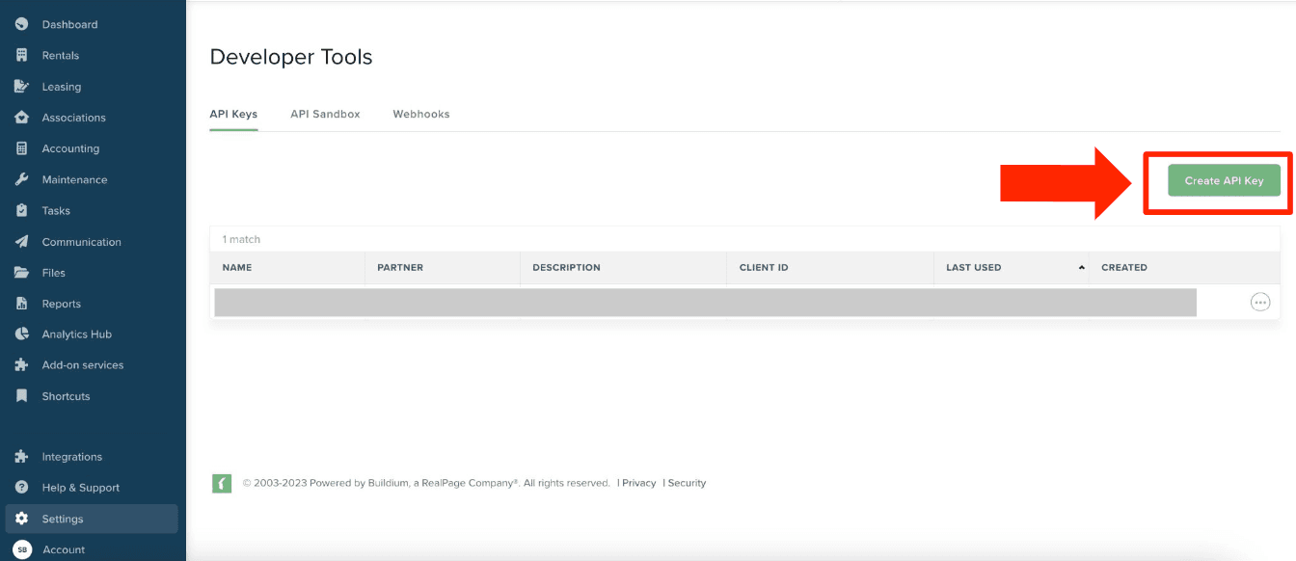This screenshot has height=561, width=1296.
Task: Click the Settings gear icon
Action: pos(22,519)
